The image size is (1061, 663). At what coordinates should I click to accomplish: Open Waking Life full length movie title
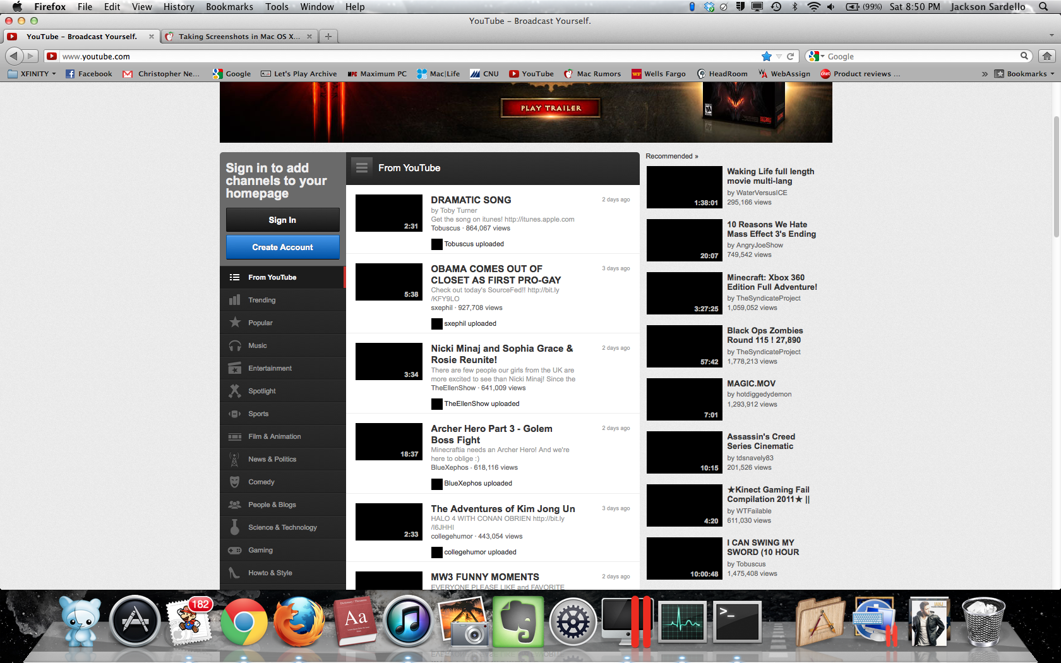click(x=770, y=176)
